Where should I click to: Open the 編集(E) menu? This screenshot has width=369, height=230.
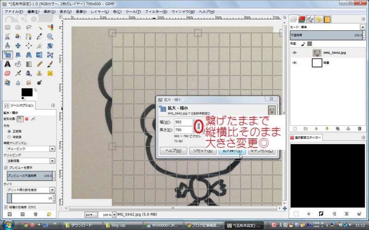pos(33,11)
